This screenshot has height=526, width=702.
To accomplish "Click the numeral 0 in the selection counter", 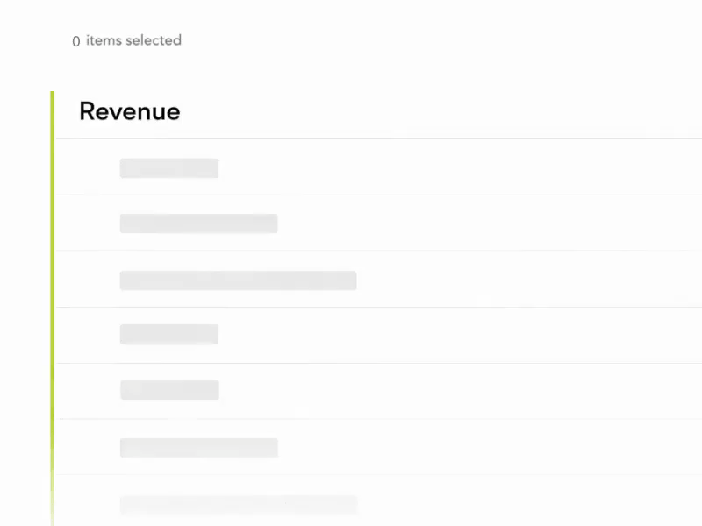I will pos(75,41).
